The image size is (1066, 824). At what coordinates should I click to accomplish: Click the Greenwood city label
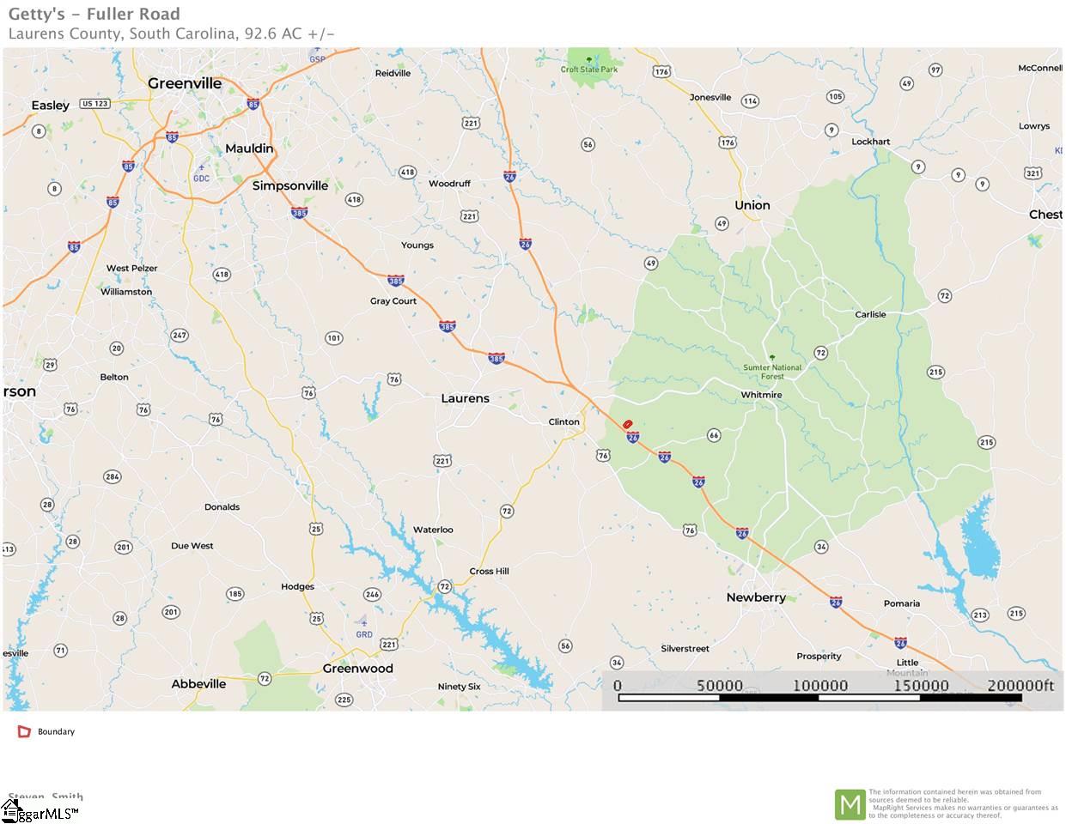pyautogui.click(x=357, y=669)
